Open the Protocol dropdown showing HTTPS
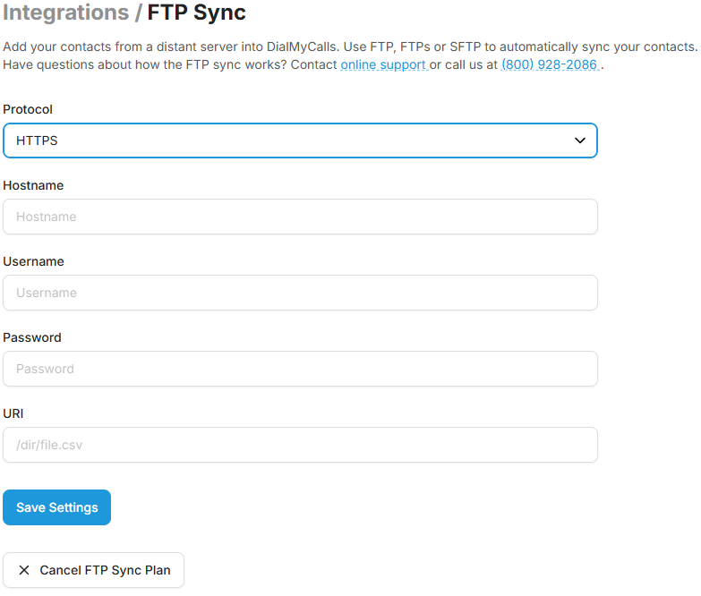 (x=300, y=140)
